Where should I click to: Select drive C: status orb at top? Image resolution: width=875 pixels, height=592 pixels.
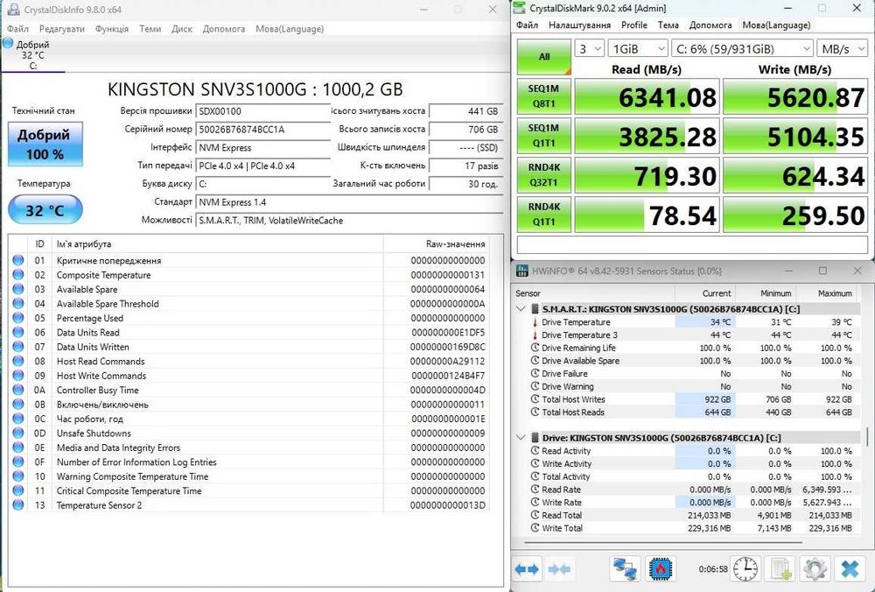7,42
